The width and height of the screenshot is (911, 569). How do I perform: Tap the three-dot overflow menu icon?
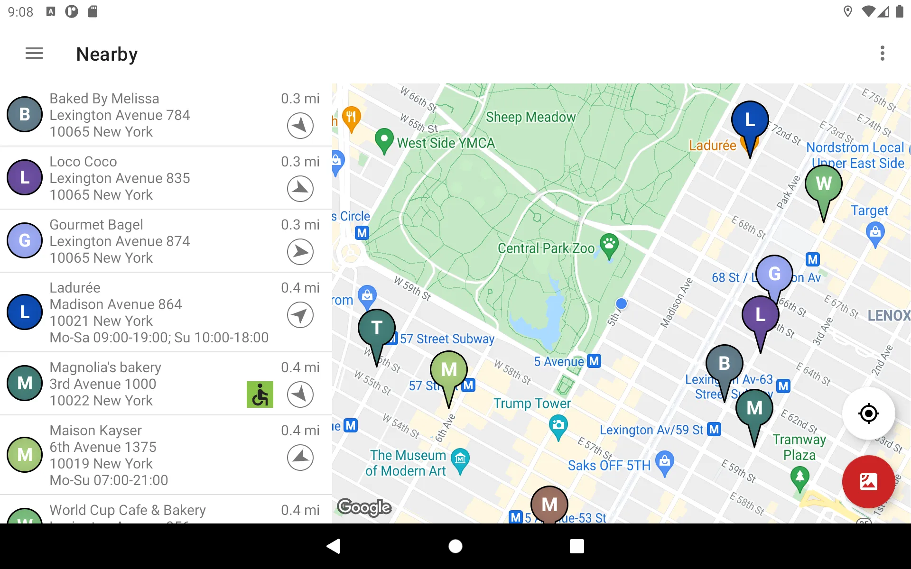[x=884, y=53]
